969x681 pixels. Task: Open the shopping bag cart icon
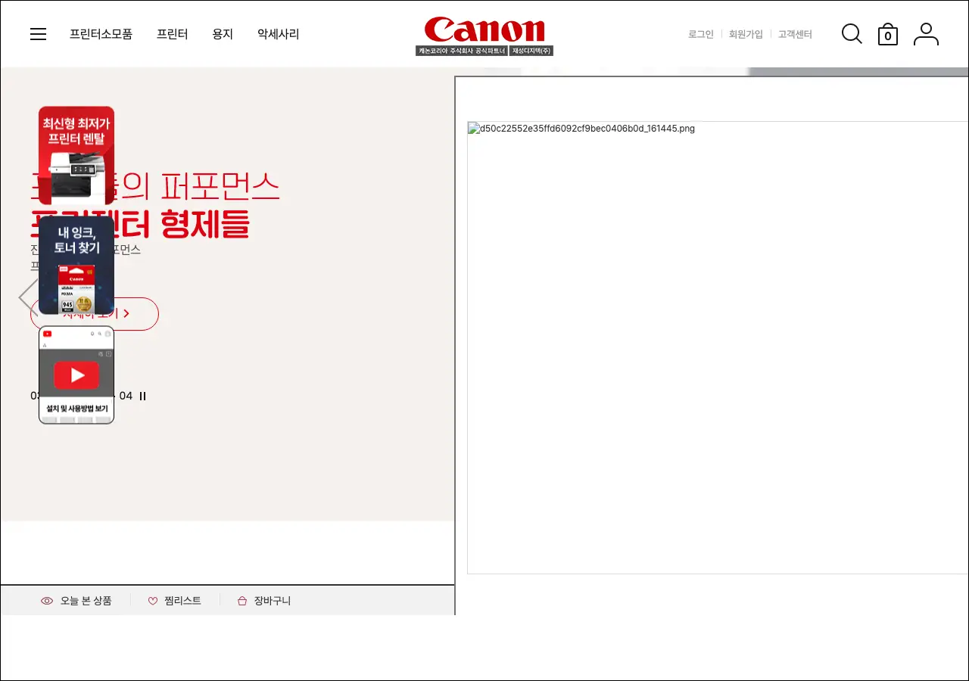pyautogui.click(x=888, y=35)
